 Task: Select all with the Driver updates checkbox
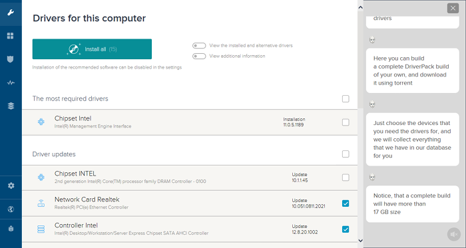(346, 154)
